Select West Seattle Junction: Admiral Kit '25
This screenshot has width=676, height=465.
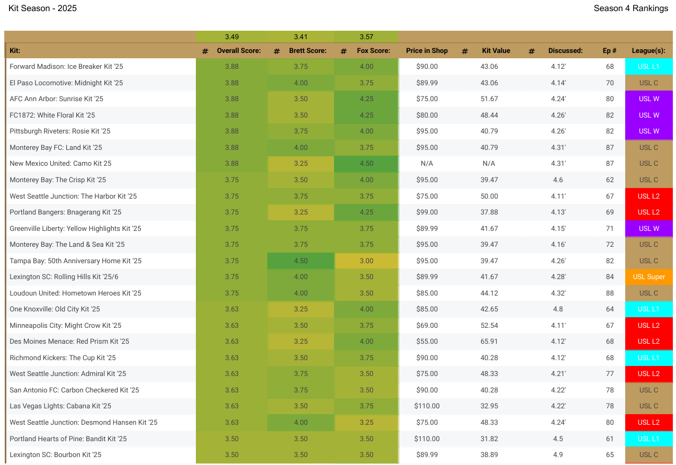pyautogui.click(x=68, y=374)
